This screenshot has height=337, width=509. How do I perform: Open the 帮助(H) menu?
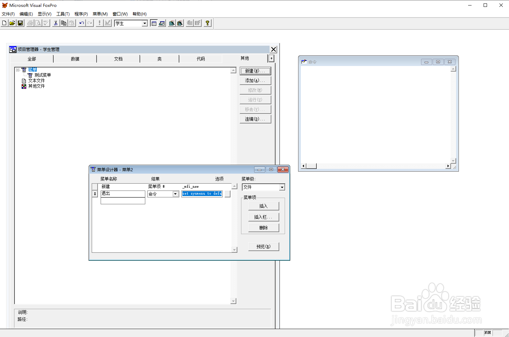click(x=139, y=14)
